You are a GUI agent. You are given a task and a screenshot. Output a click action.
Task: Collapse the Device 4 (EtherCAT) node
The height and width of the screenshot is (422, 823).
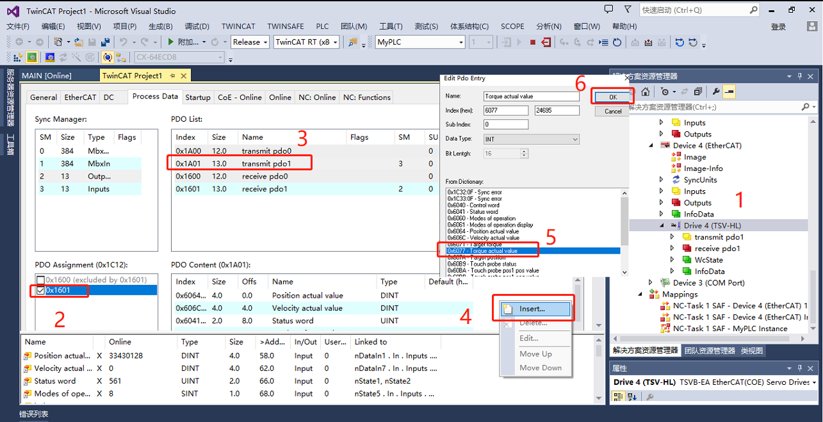pos(652,145)
